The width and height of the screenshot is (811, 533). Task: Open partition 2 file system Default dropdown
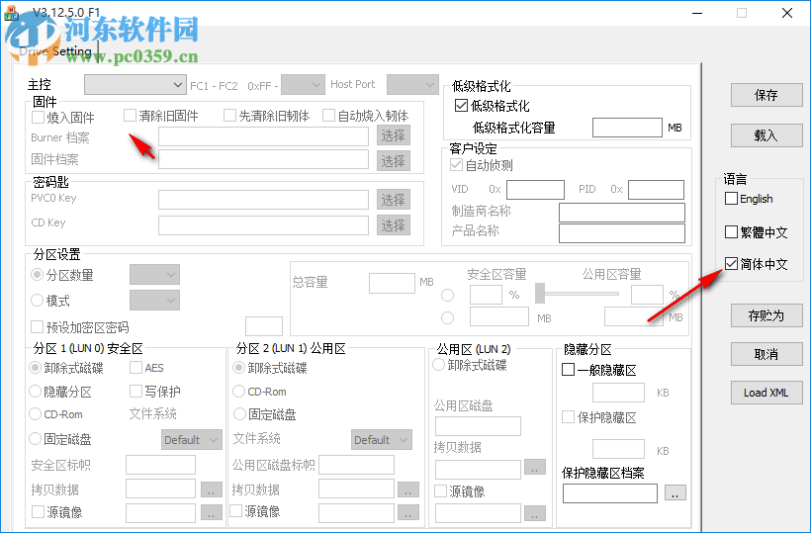(382, 439)
